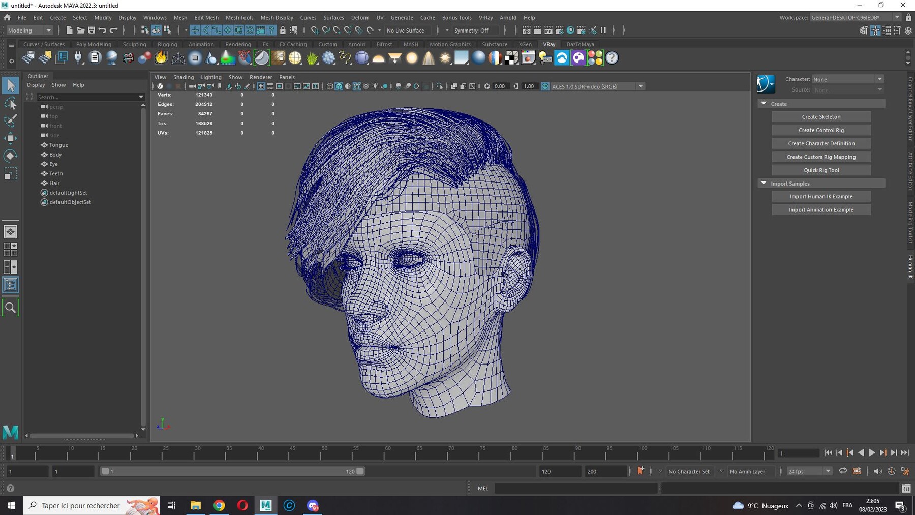
Task: Click the Lasso select tool icon
Action: pos(10,104)
